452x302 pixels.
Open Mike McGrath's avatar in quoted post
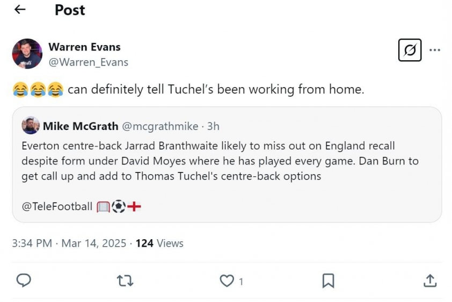point(31,126)
